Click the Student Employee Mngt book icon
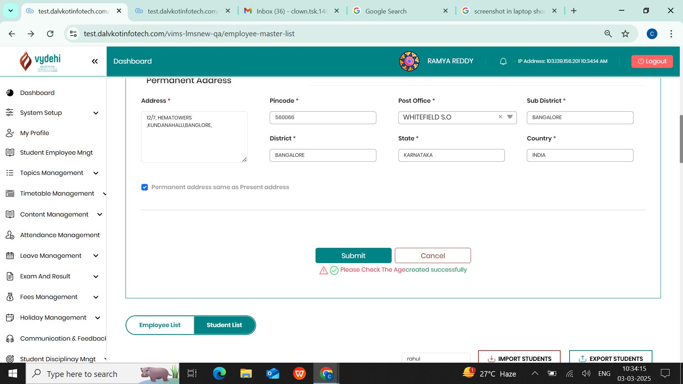 point(10,153)
